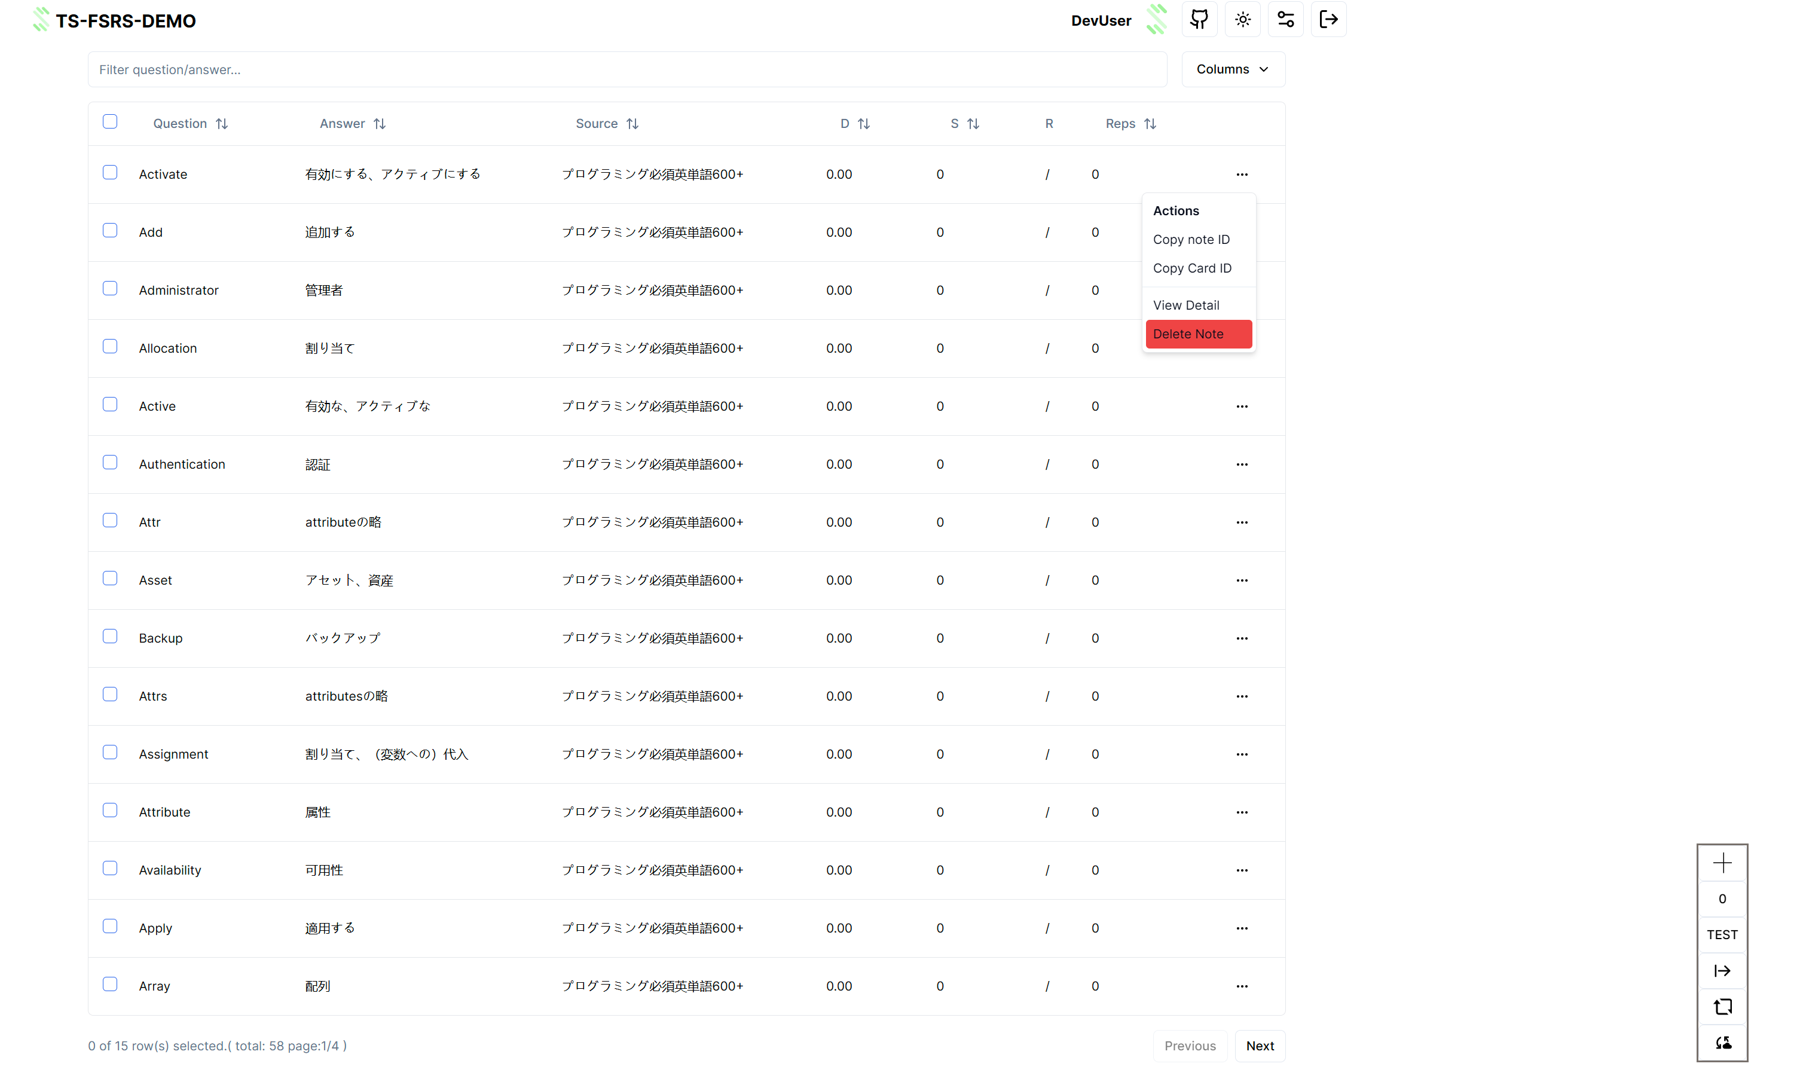Select Copy Card ID menu entry
Image resolution: width=1803 pixels, height=1088 pixels.
click(1192, 268)
